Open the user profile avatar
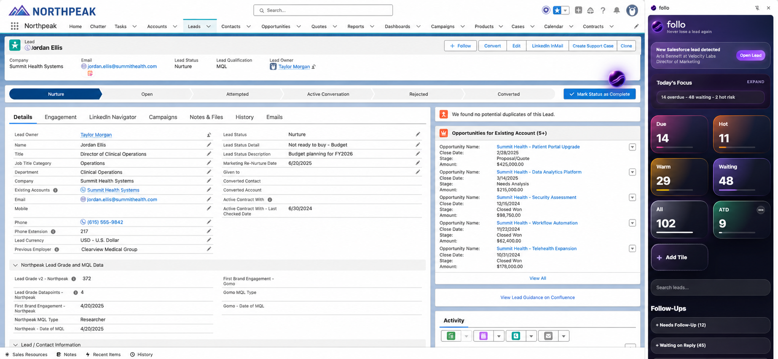The height and width of the screenshot is (359, 778). (632, 11)
